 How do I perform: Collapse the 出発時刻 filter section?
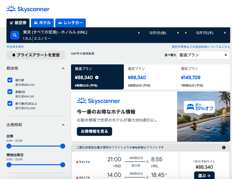(63, 125)
